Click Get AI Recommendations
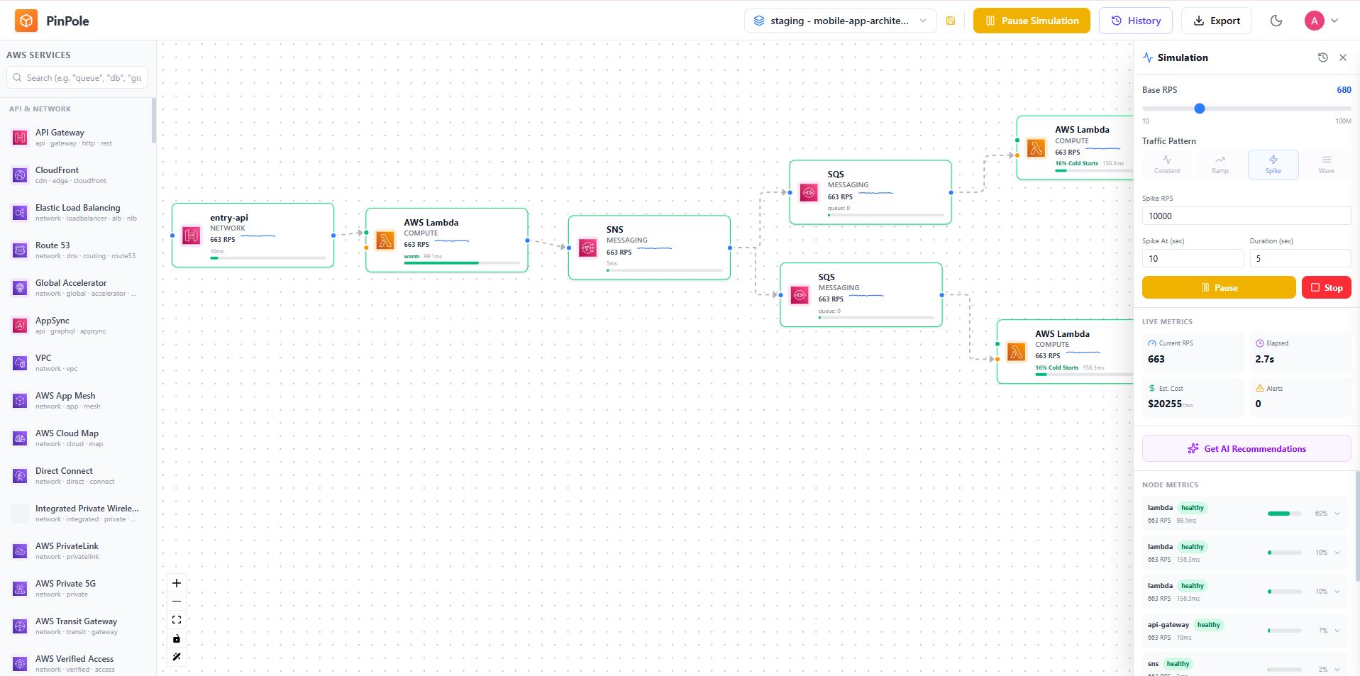Screen dimensions: 1360x676 pos(1246,448)
